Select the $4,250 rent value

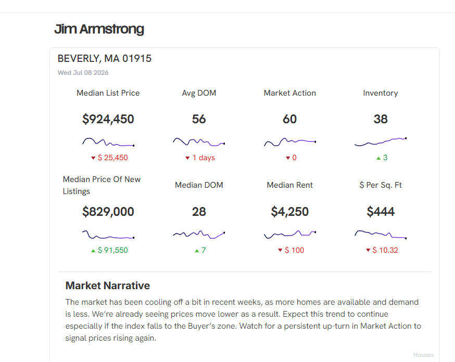pos(290,212)
